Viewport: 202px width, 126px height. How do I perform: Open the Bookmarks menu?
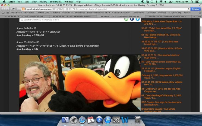coord(56,2)
